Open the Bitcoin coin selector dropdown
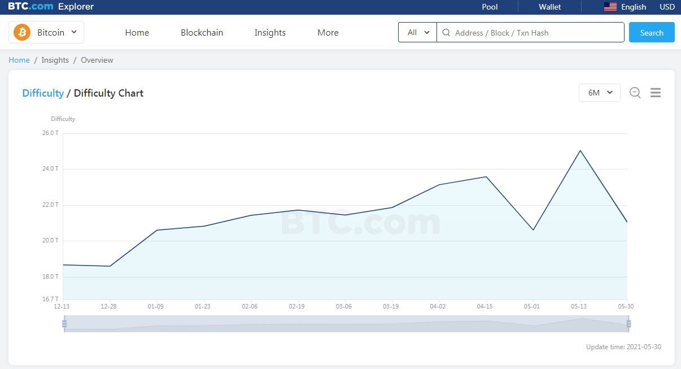The width and height of the screenshot is (681, 369). pos(46,32)
